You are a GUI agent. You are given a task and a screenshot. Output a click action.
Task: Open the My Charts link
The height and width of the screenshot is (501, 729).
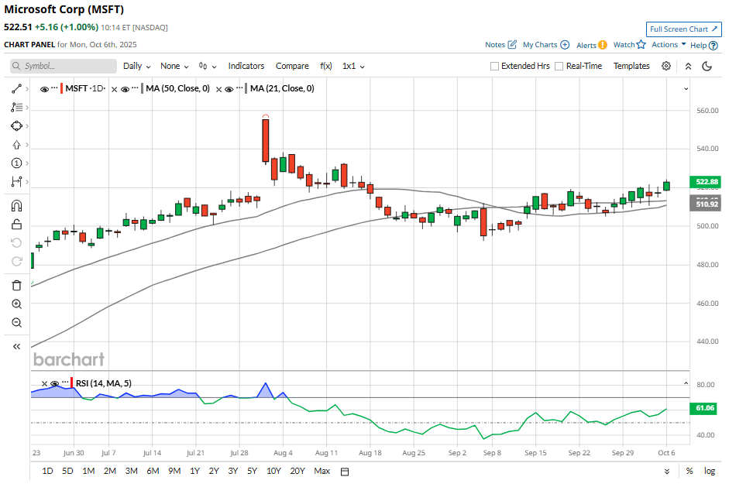[545, 45]
